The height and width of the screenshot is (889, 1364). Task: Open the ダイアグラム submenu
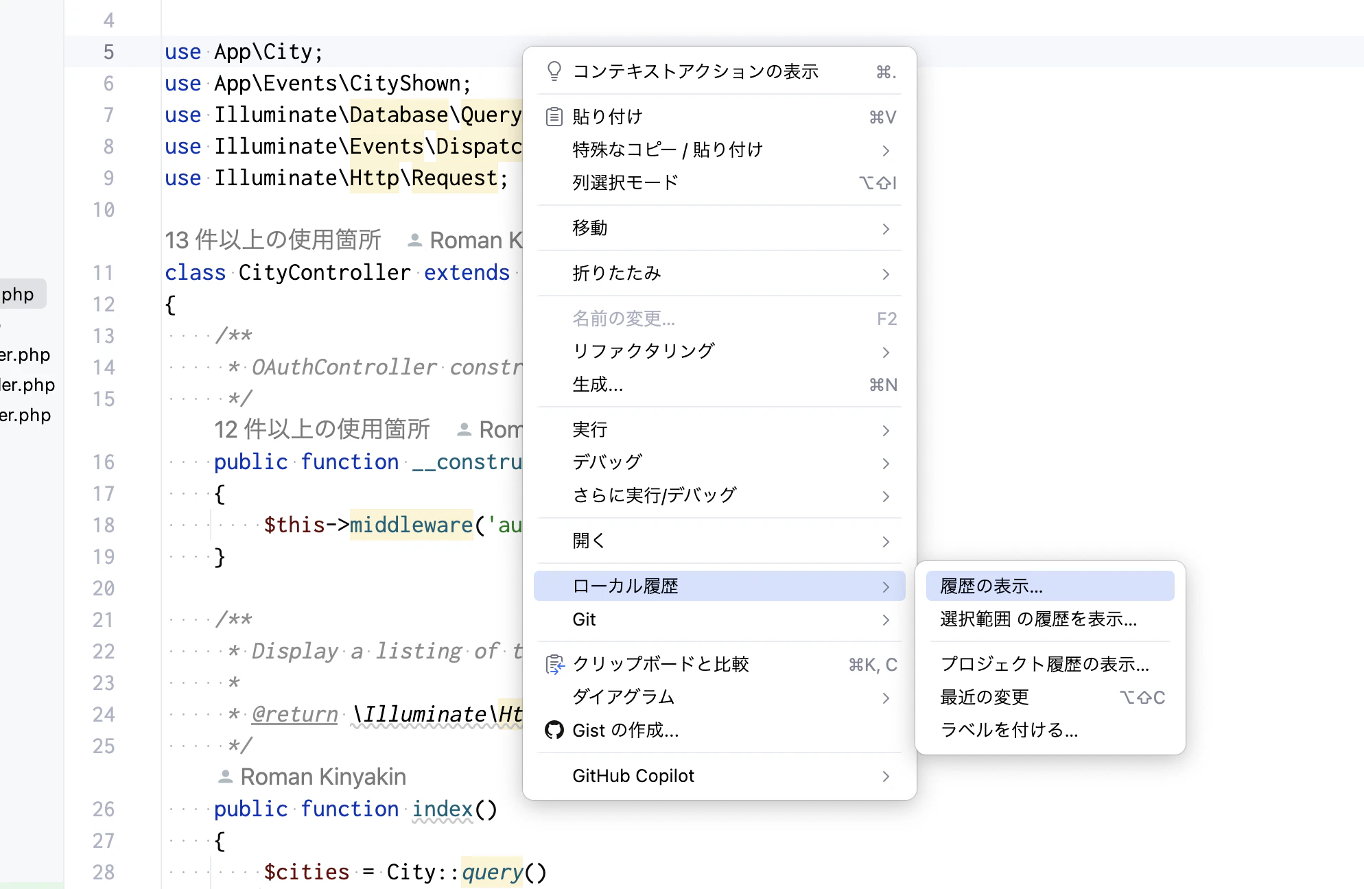(686, 696)
